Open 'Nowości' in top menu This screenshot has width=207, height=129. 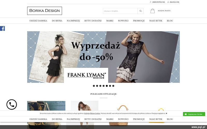click(123, 21)
